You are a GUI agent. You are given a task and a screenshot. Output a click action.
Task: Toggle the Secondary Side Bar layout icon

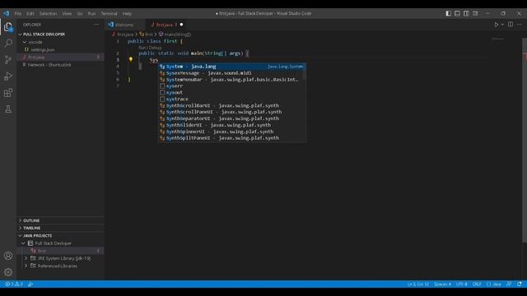click(466, 13)
